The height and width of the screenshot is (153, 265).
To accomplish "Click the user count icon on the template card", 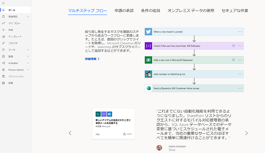I will 124,134.
